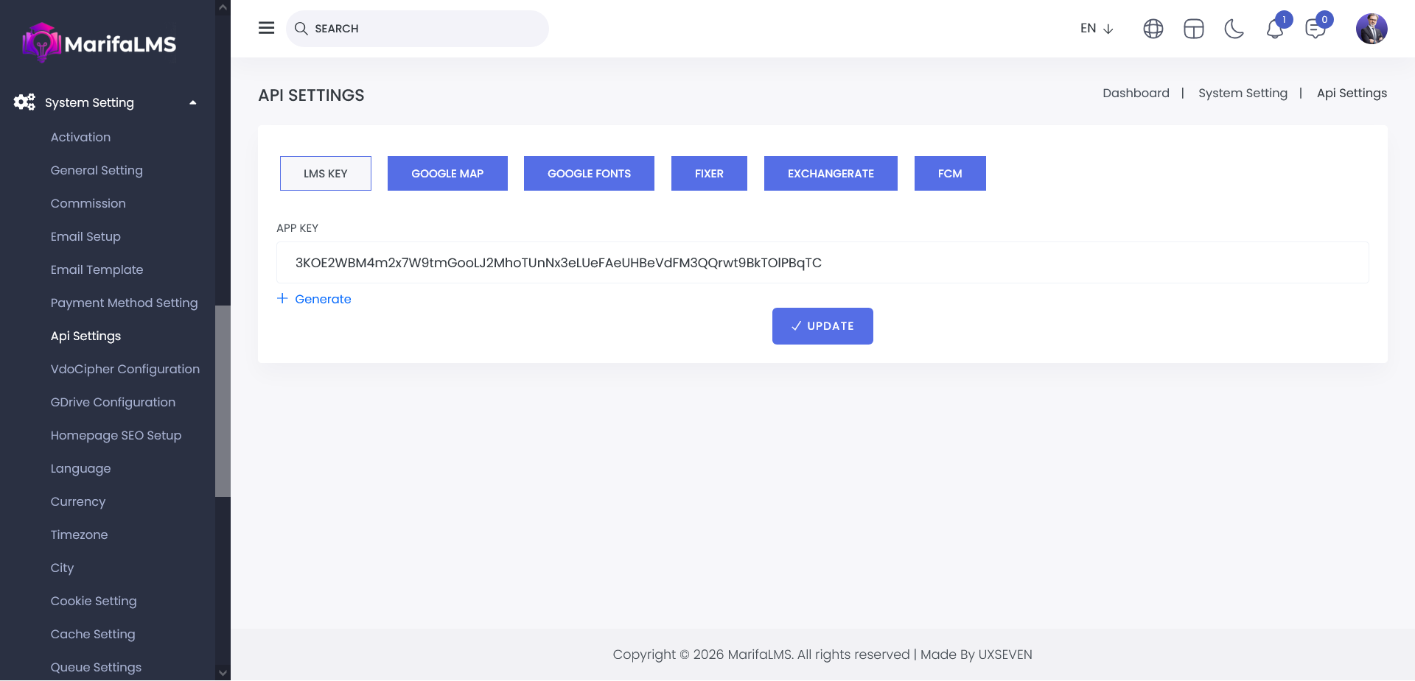Image resolution: width=1415 pixels, height=681 pixels.
Task: Open Payment Method Setting in sidebar
Action: tap(124, 303)
